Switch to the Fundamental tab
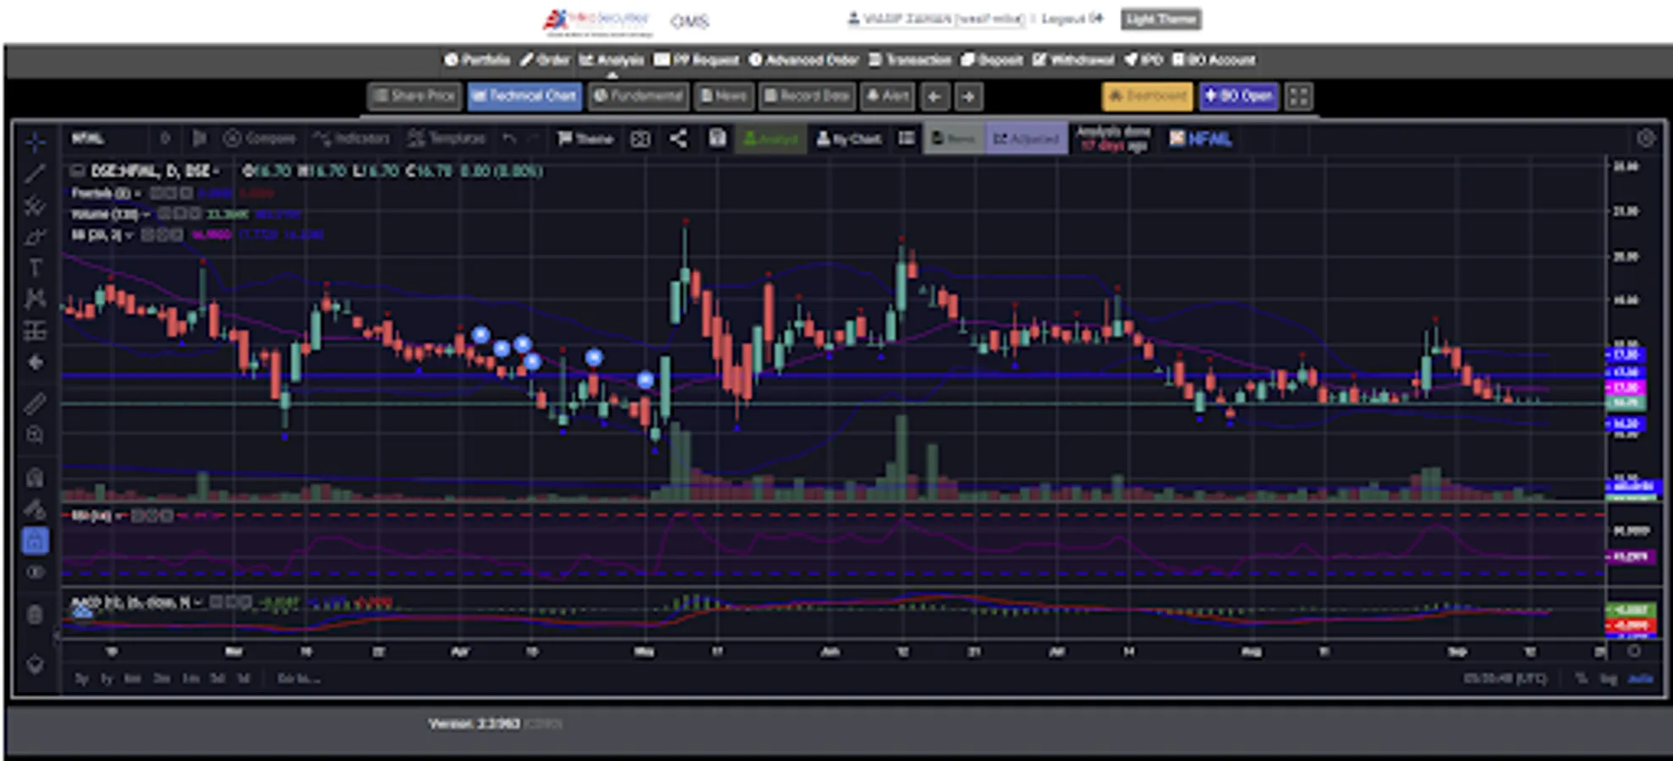The width and height of the screenshot is (1673, 761). (x=639, y=96)
